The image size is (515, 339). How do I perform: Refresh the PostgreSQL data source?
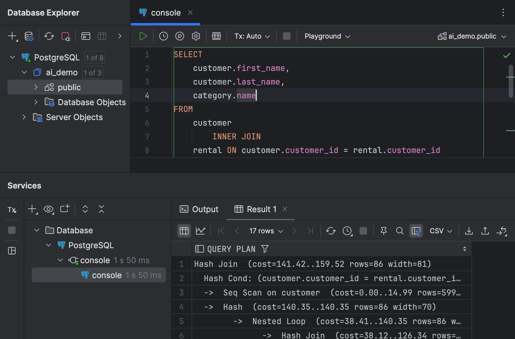click(49, 36)
